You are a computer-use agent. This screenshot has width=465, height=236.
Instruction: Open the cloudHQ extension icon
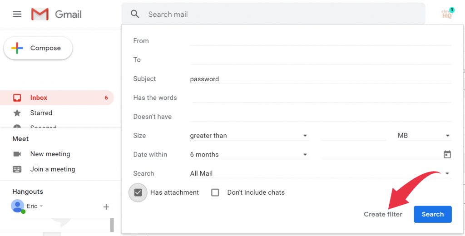coord(447,14)
